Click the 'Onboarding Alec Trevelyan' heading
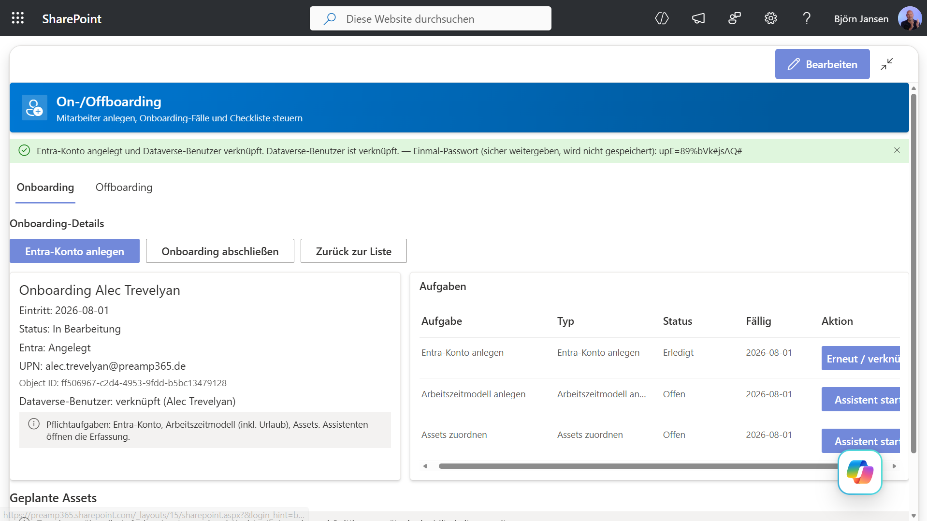Screen dimensions: 927x521 pyautogui.click(x=100, y=290)
